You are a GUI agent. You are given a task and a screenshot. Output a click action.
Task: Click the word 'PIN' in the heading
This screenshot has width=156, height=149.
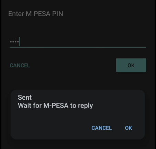click(58, 14)
